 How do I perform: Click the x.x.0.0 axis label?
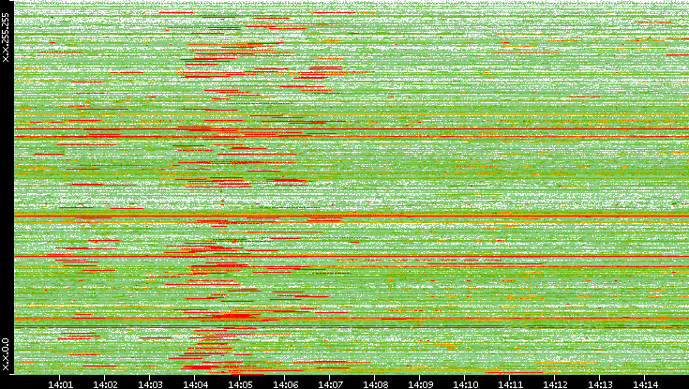(6, 354)
